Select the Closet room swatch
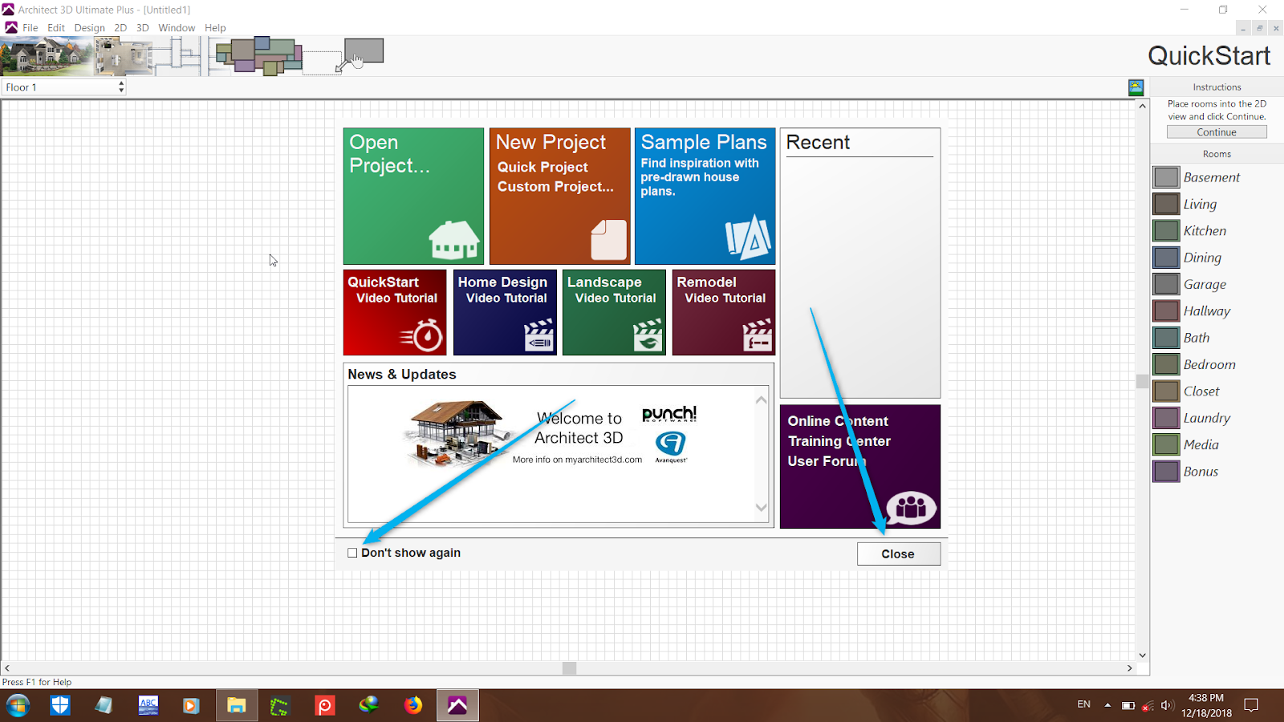The height and width of the screenshot is (722, 1284). point(1166,391)
